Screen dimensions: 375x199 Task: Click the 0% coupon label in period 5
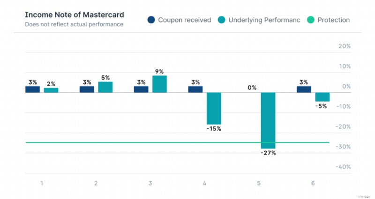coord(252,88)
